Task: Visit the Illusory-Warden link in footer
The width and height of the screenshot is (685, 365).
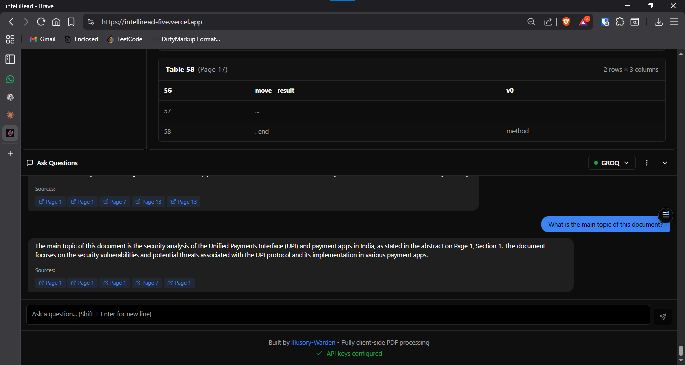Action: [313, 342]
